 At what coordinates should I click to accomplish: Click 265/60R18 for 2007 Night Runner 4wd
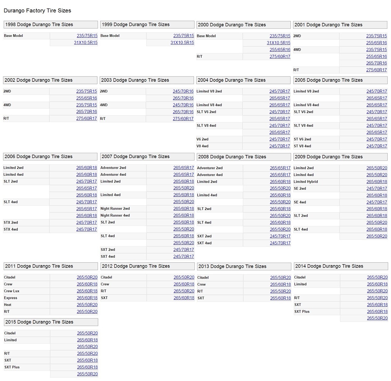[184, 215]
